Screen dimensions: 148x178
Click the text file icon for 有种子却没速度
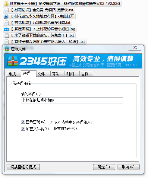point(7,42)
